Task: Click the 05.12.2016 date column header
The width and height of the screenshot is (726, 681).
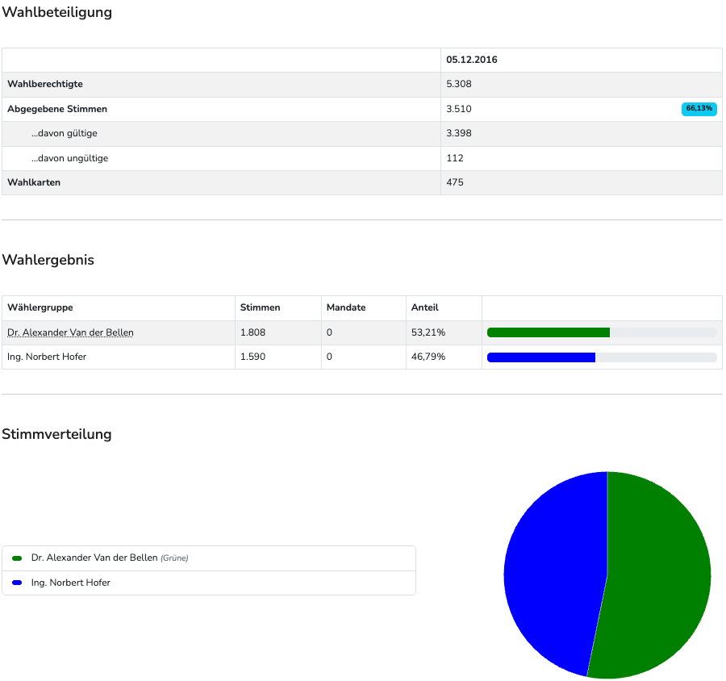Action: pos(472,60)
